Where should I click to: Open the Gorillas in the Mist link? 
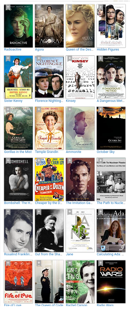click(x=18, y=152)
